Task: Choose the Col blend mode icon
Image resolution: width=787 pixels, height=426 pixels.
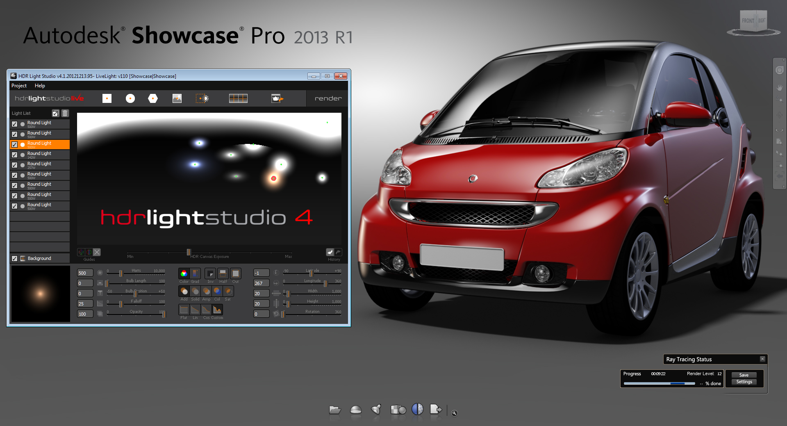Action: 217,291
